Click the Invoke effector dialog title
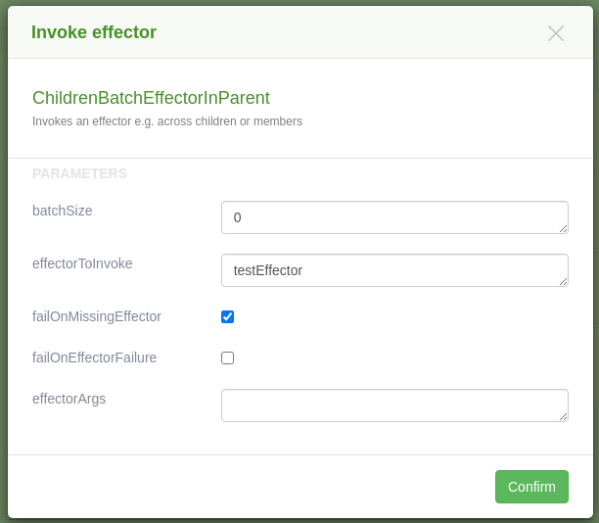599x523 pixels. [94, 32]
